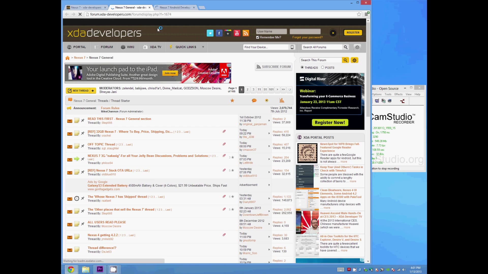Open XDA's Facebook page icon
This screenshot has height=274, width=488.
click(x=219, y=33)
